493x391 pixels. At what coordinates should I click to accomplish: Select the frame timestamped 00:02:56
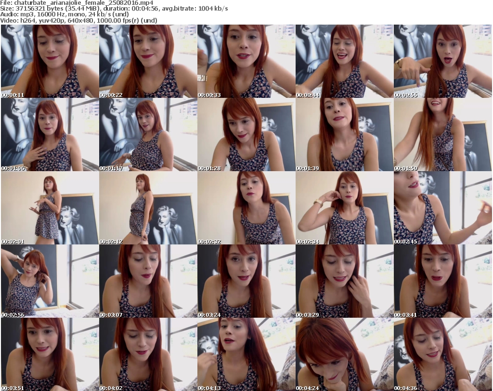50,281
